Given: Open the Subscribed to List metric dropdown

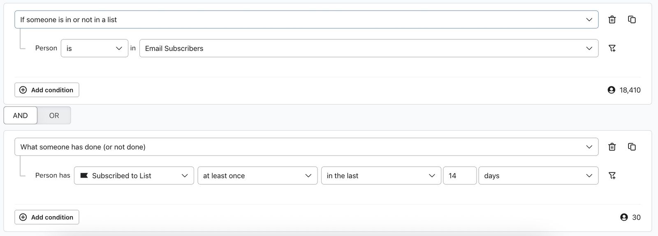Looking at the screenshot, I should tap(134, 176).
